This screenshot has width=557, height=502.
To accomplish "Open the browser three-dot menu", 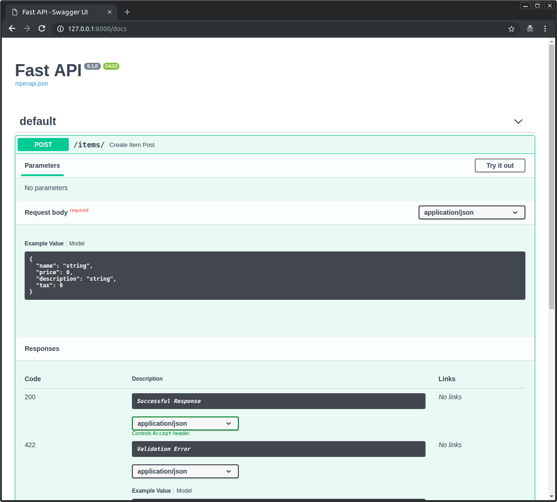I will pos(544,28).
